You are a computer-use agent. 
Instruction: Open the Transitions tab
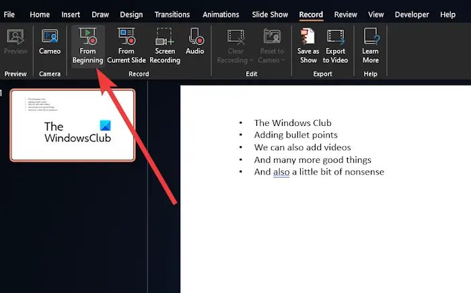(172, 14)
